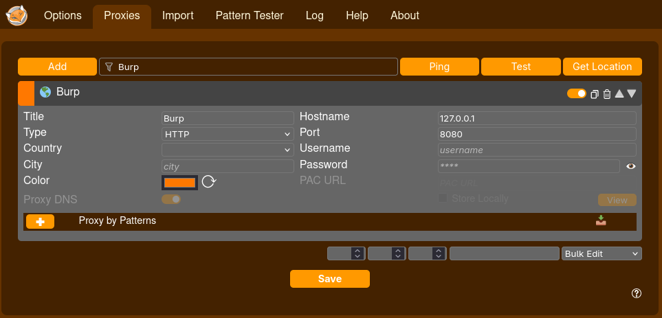Click the FoxyProxy fox logo

pyautogui.click(x=16, y=16)
